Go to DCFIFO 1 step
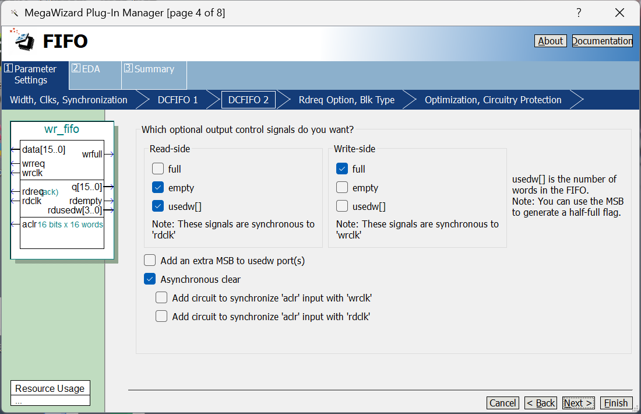641x414 pixels. 178,100
